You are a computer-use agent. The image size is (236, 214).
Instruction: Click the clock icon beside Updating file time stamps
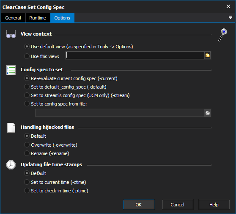click(11, 165)
